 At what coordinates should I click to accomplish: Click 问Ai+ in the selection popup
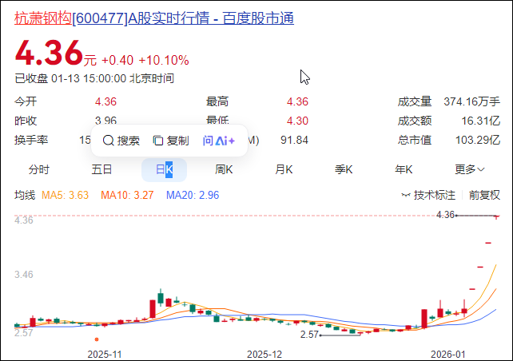[219, 141]
